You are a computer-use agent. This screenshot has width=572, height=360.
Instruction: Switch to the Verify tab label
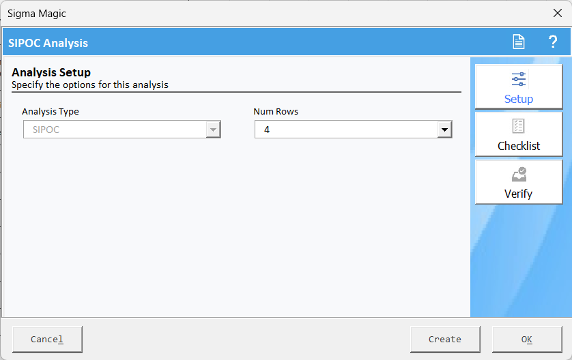[x=518, y=194]
